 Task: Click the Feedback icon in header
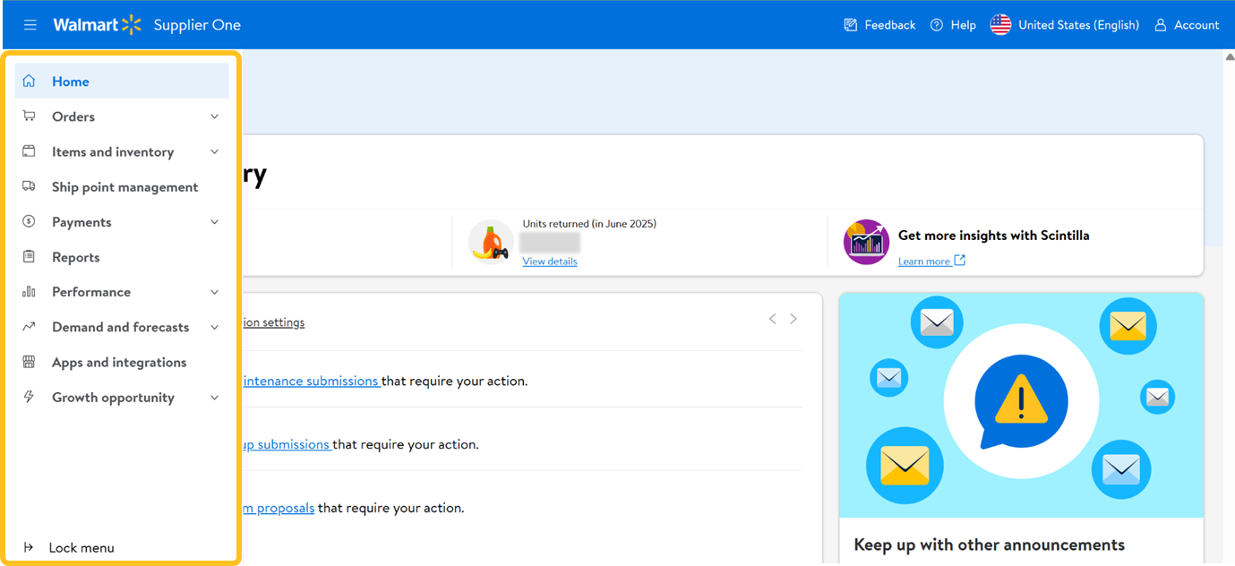coord(851,25)
